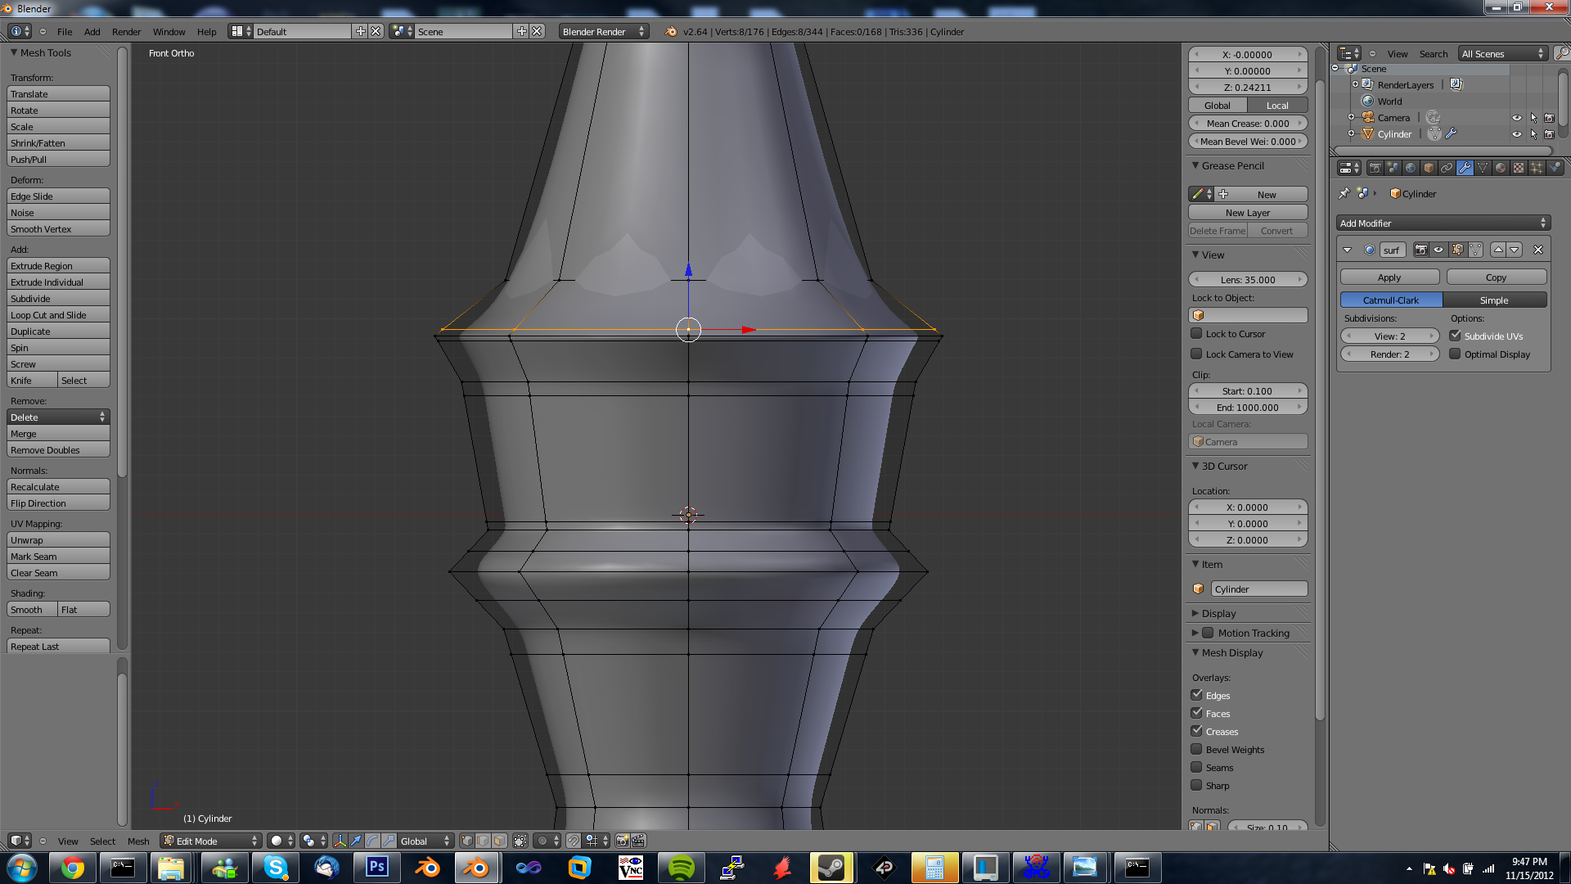Toggle limit selection to visible icon
The height and width of the screenshot is (884, 1571).
point(520,841)
